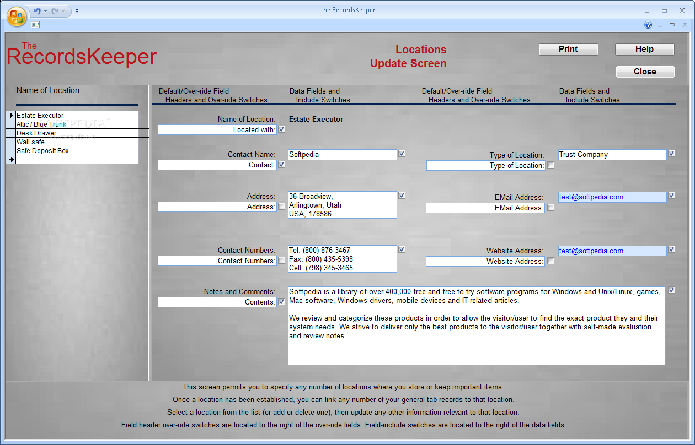Toggle Contact Name include checkbox beside Softpedia
Image resolution: width=695 pixels, height=445 pixels.
click(402, 154)
